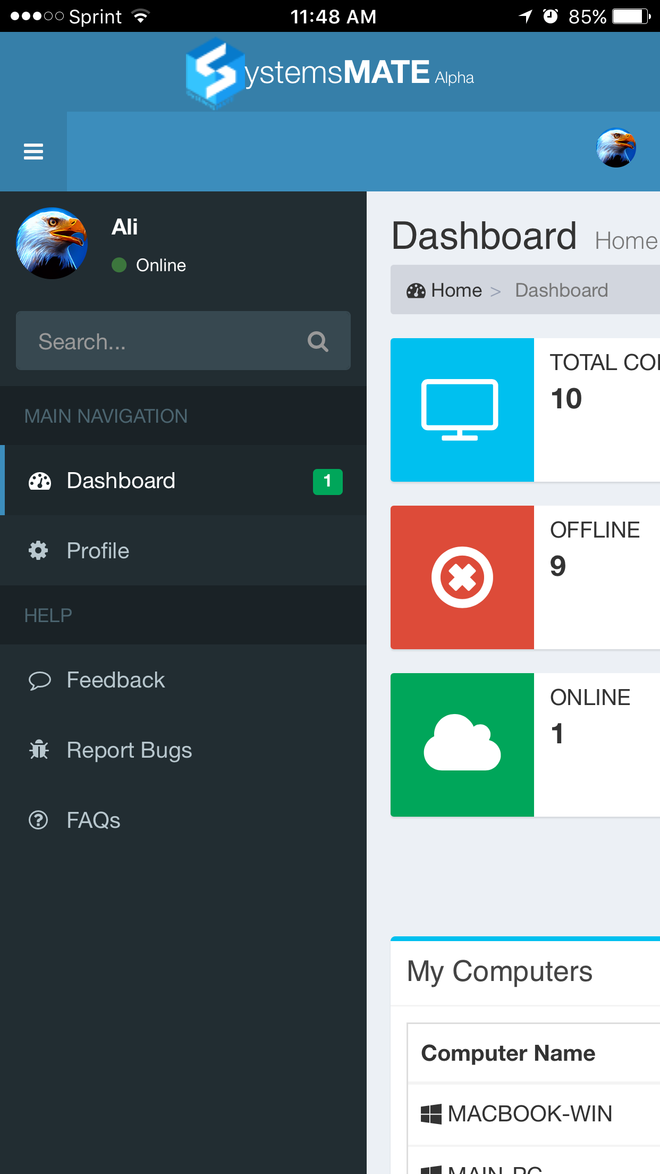Go to Profile settings page
The height and width of the screenshot is (1174, 660).
(183, 550)
